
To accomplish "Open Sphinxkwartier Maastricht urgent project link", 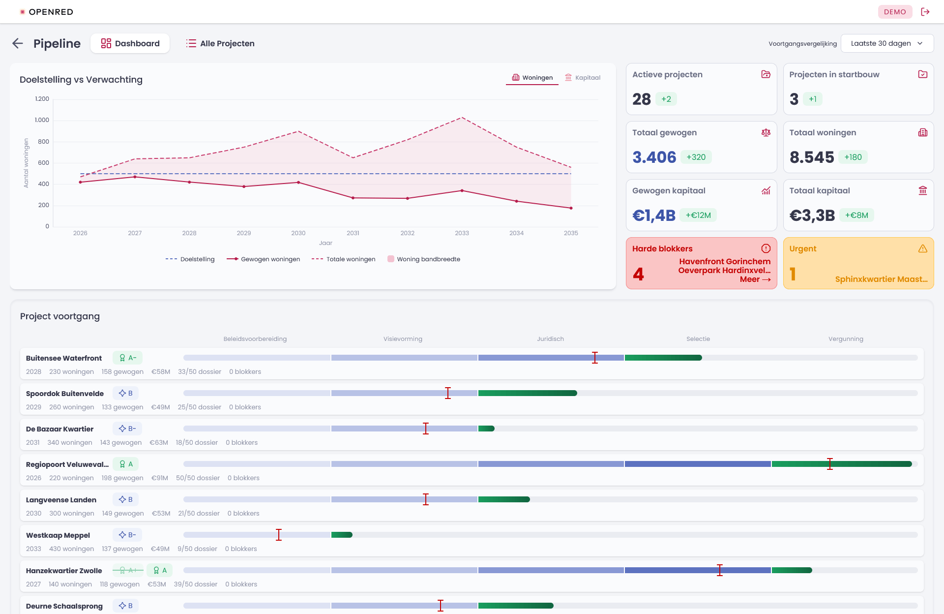I will tap(881, 279).
